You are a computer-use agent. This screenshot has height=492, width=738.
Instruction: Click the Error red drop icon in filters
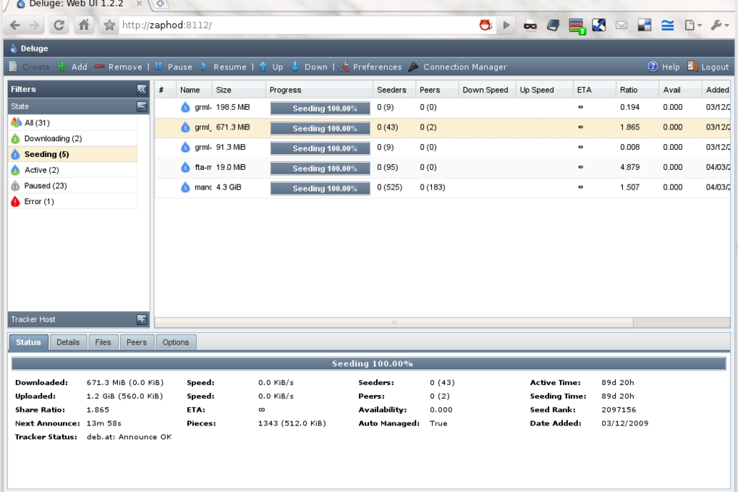(x=15, y=202)
